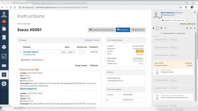Open the tasks checkmark section
198x111 pixels.
pyautogui.click(x=4, y=56)
